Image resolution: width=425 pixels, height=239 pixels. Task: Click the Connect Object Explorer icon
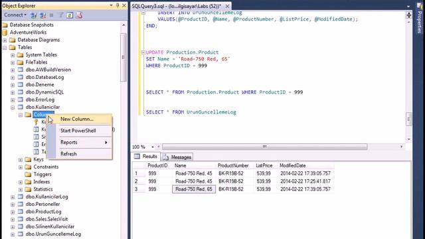[33, 15]
